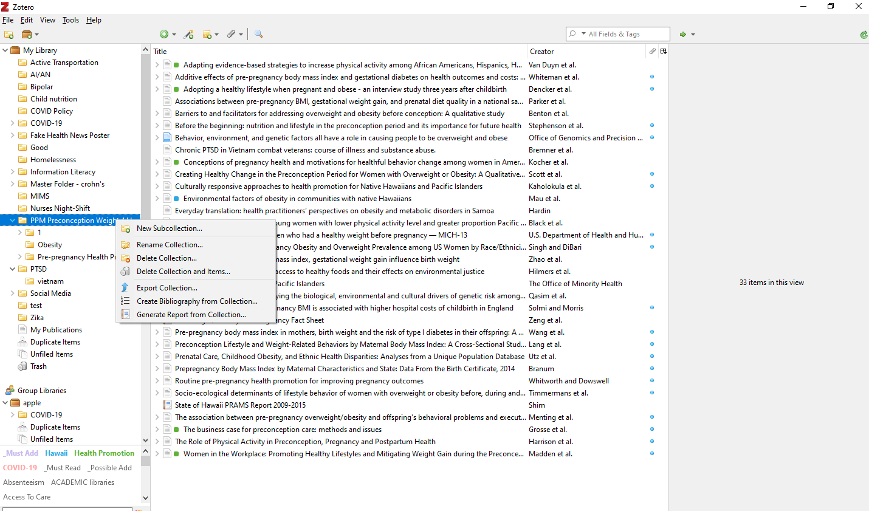Click the Zika folder icon
Image resolution: width=869 pixels, height=511 pixels.
(x=22, y=318)
